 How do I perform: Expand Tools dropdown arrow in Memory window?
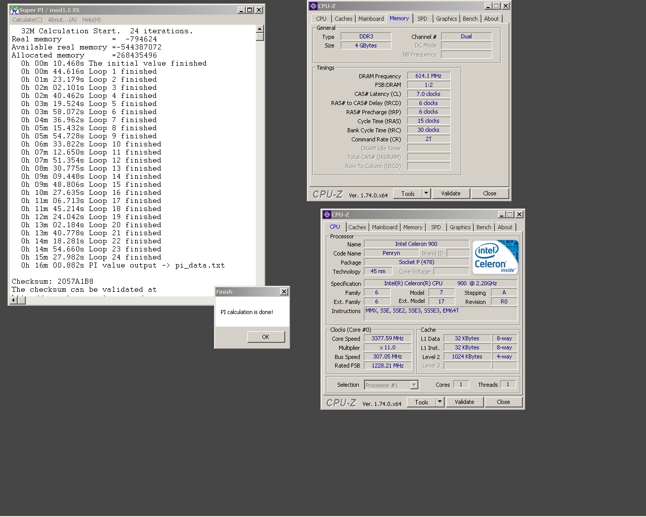pyautogui.click(x=426, y=193)
